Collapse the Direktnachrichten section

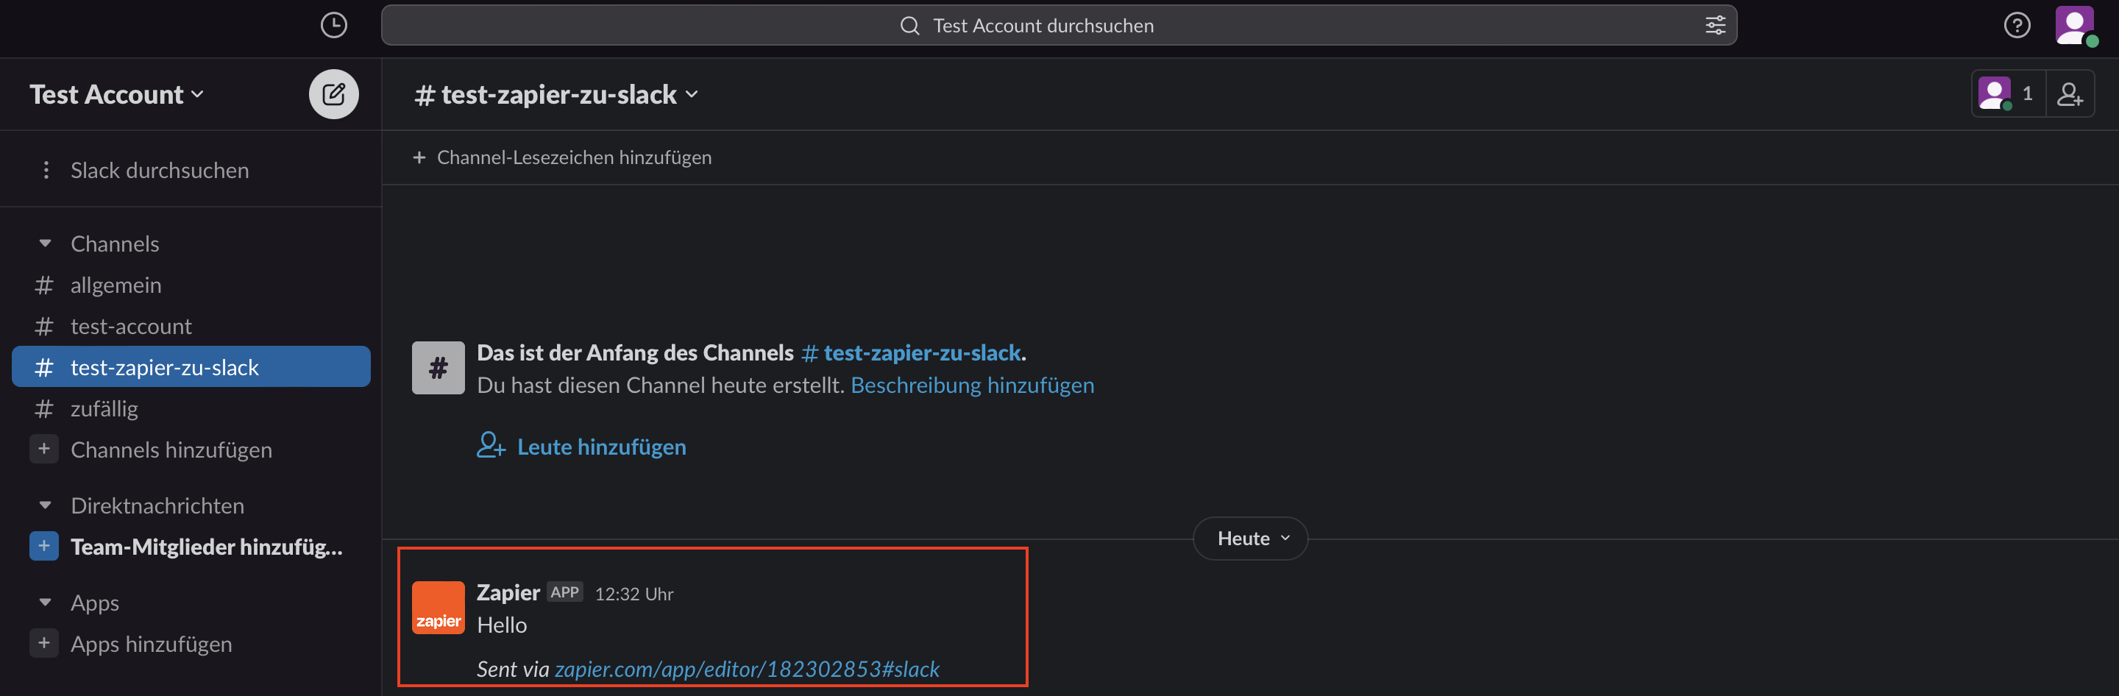[x=45, y=505]
